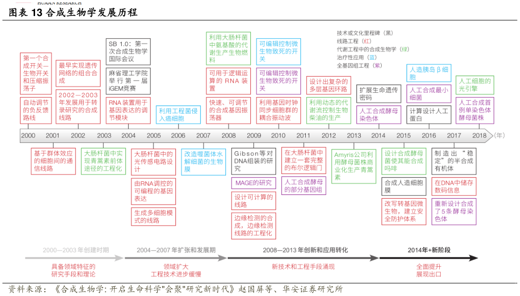Click the year 2018 on the timeline
The height and width of the screenshot is (296, 520).
click(480, 136)
